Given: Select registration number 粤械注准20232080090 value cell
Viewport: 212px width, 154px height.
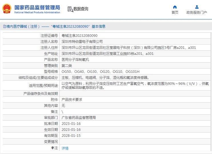Looking at the screenshot, I should click(x=79, y=36).
